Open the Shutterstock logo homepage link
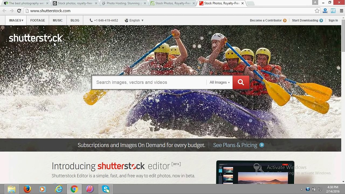Screen dimensions: 345x194 click(36, 38)
